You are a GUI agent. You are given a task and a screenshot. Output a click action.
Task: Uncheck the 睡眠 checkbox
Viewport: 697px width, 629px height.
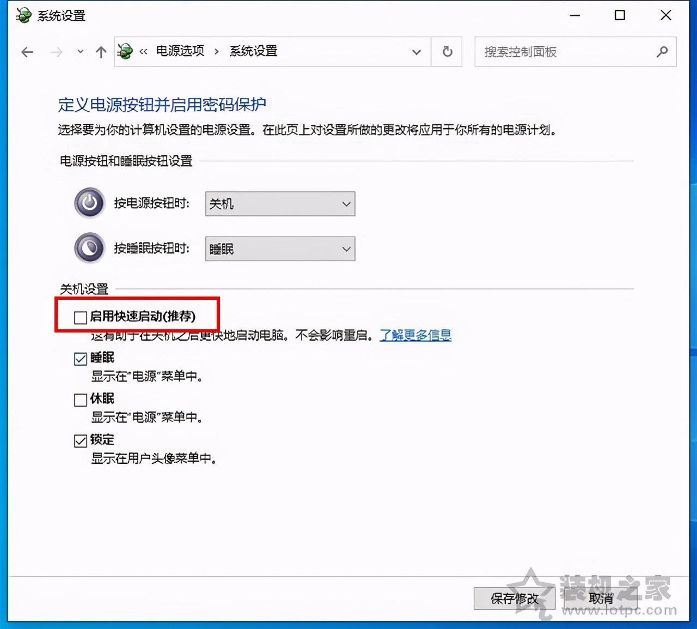[80, 358]
